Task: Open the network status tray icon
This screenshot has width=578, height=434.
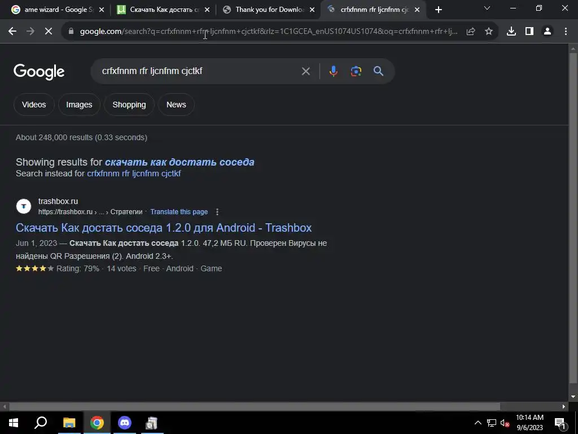Action: coord(492,423)
